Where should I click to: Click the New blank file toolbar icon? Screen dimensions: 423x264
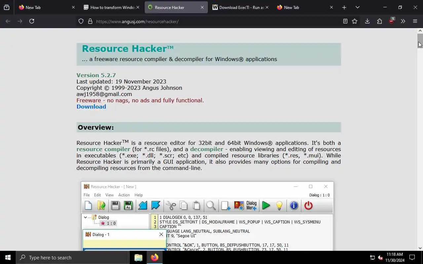[88, 206]
